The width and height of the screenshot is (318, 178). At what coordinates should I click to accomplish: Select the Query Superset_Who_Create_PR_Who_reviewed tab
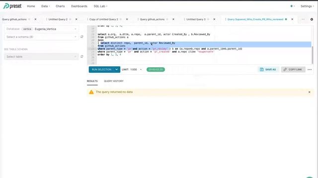coord(255,19)
